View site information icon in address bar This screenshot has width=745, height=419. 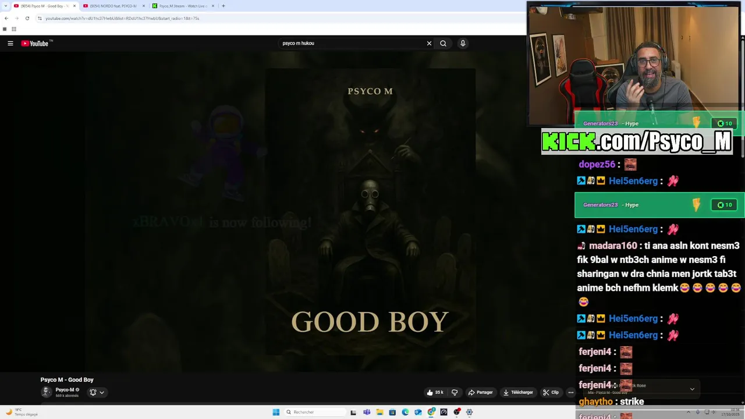point(40,18)
